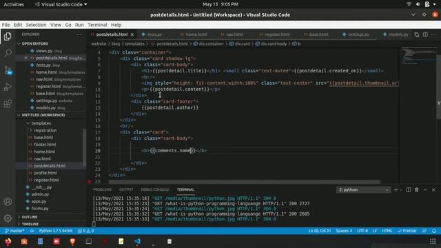Select views.py in Open Editors
This screenshot has height=248, width=441.
point(44,51)
